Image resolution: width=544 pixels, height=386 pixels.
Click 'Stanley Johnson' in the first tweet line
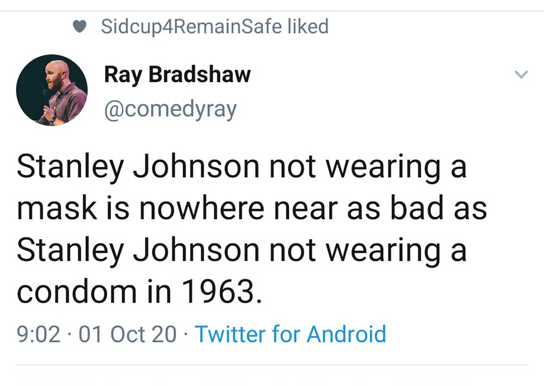[138, 167]
